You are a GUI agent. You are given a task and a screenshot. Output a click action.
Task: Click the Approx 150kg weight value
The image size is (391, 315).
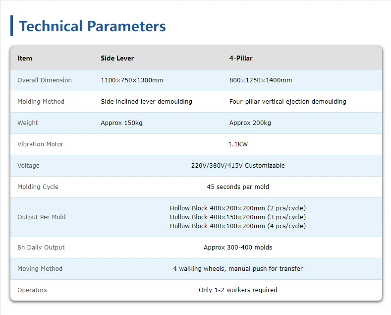click(121, 123)
